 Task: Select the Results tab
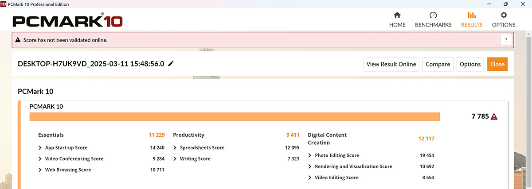pyautogui.click(x=472, y=20)
